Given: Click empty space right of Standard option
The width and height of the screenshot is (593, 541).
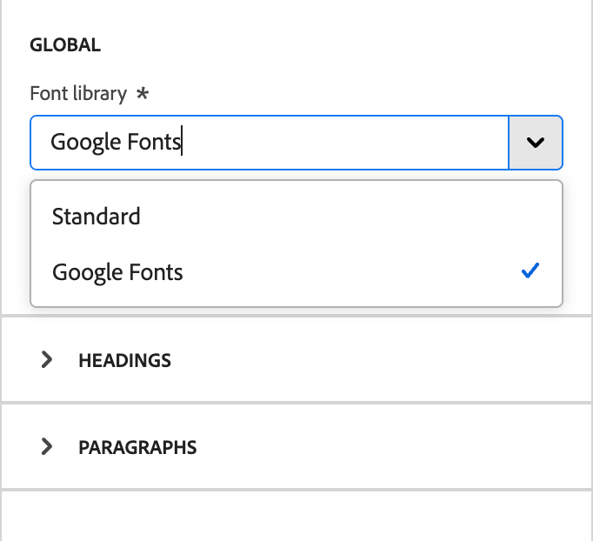Looking at the screenshot, I should [348, 217].
